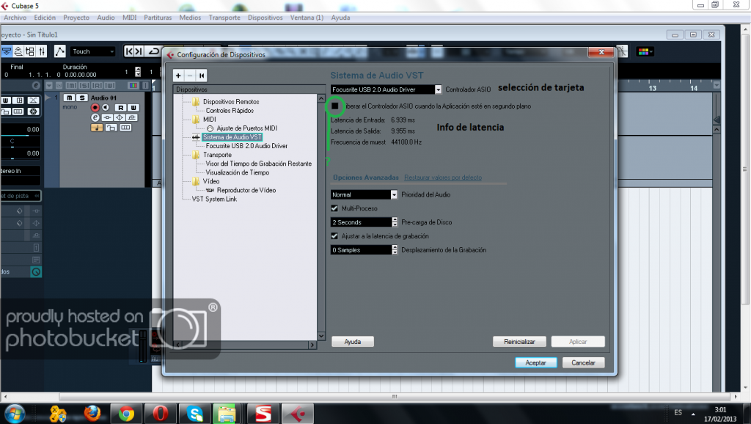Click the inspector freeze snowflake icon
The image size is (751, 424).
pyautogui.click(x=33, y=112)
